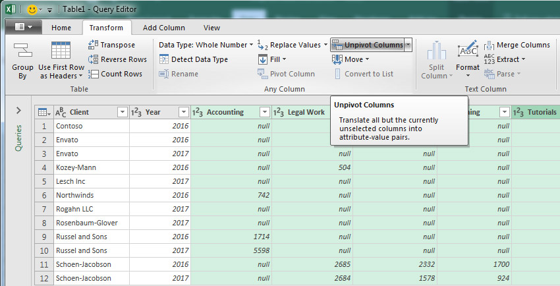
Task: Click the Northwinds client cell
Action: [x=92, y=195]
